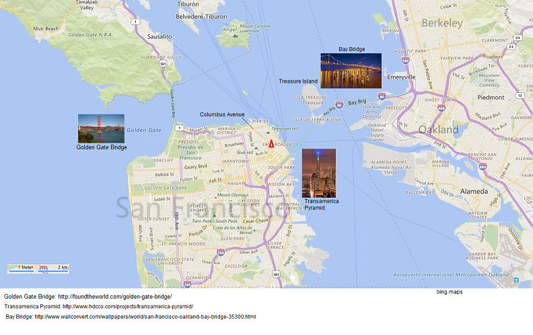Screen dimensions: 533x335
Task: Click the I-280 shield at Oceanview
Action: [187, 285]
